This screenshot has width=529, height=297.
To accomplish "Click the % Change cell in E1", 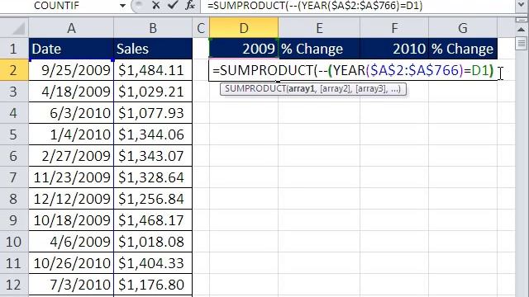I will coord(319,49).
